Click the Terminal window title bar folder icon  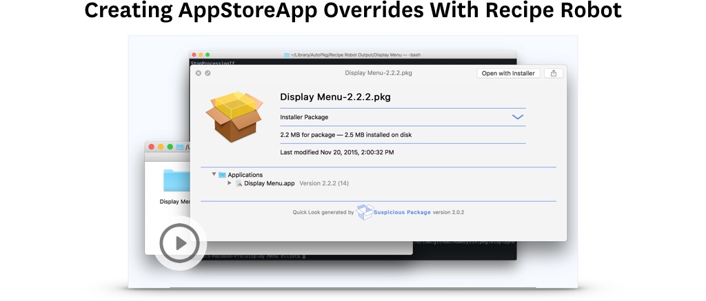tap(287, 55)
